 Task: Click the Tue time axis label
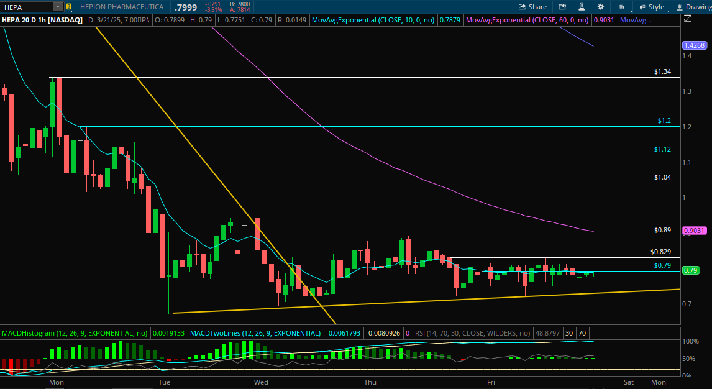tap(164, 382)
